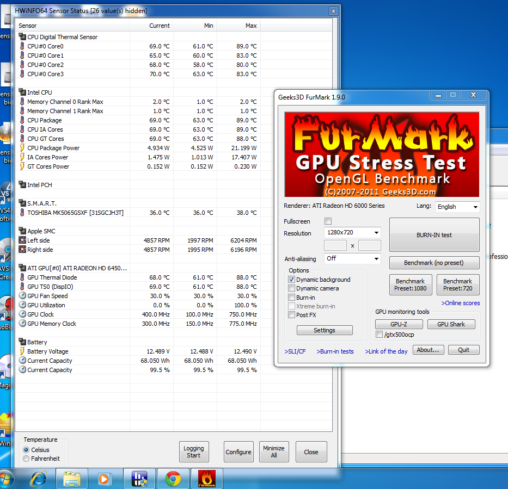Click the gauge icon beside GPU Memory Clock
Image resolution: width=508 pixels, height=489 pixels.
(x=22, y=324)
